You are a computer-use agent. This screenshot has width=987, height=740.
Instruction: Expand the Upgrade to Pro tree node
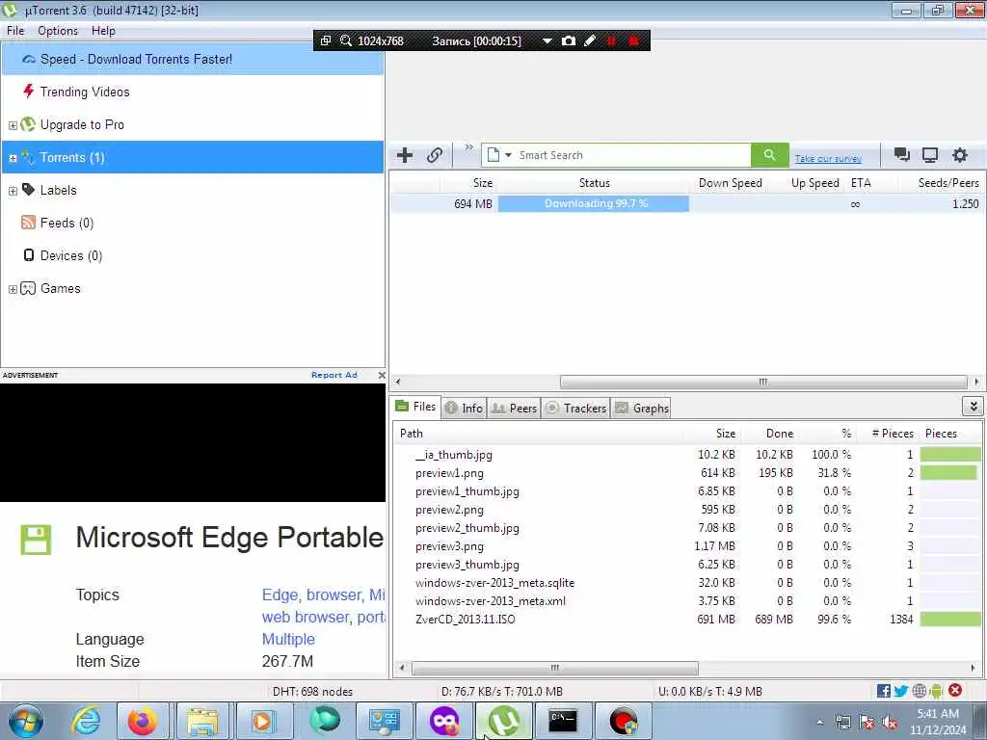pyautogui.click(x=13, y=125)
